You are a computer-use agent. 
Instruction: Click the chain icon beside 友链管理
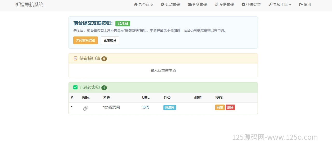(x=217, y=5)
